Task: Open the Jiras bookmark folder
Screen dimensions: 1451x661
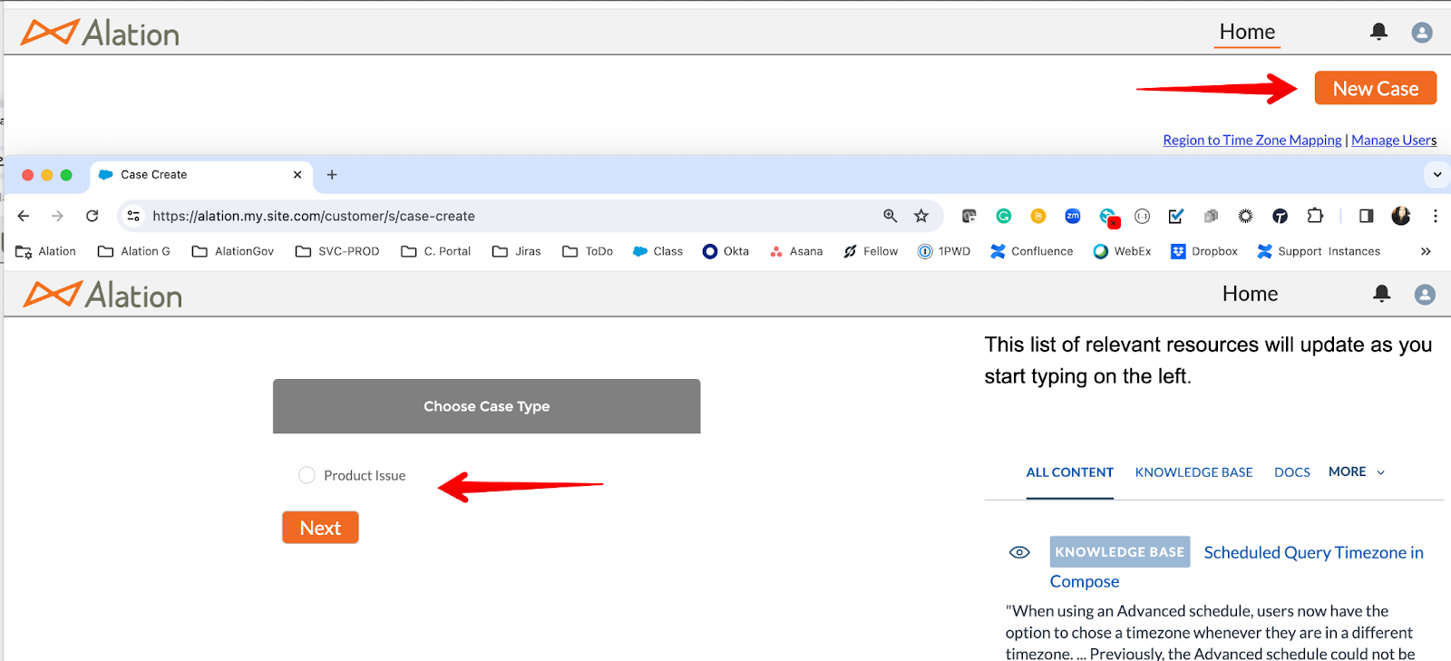Action: [517, 251]
